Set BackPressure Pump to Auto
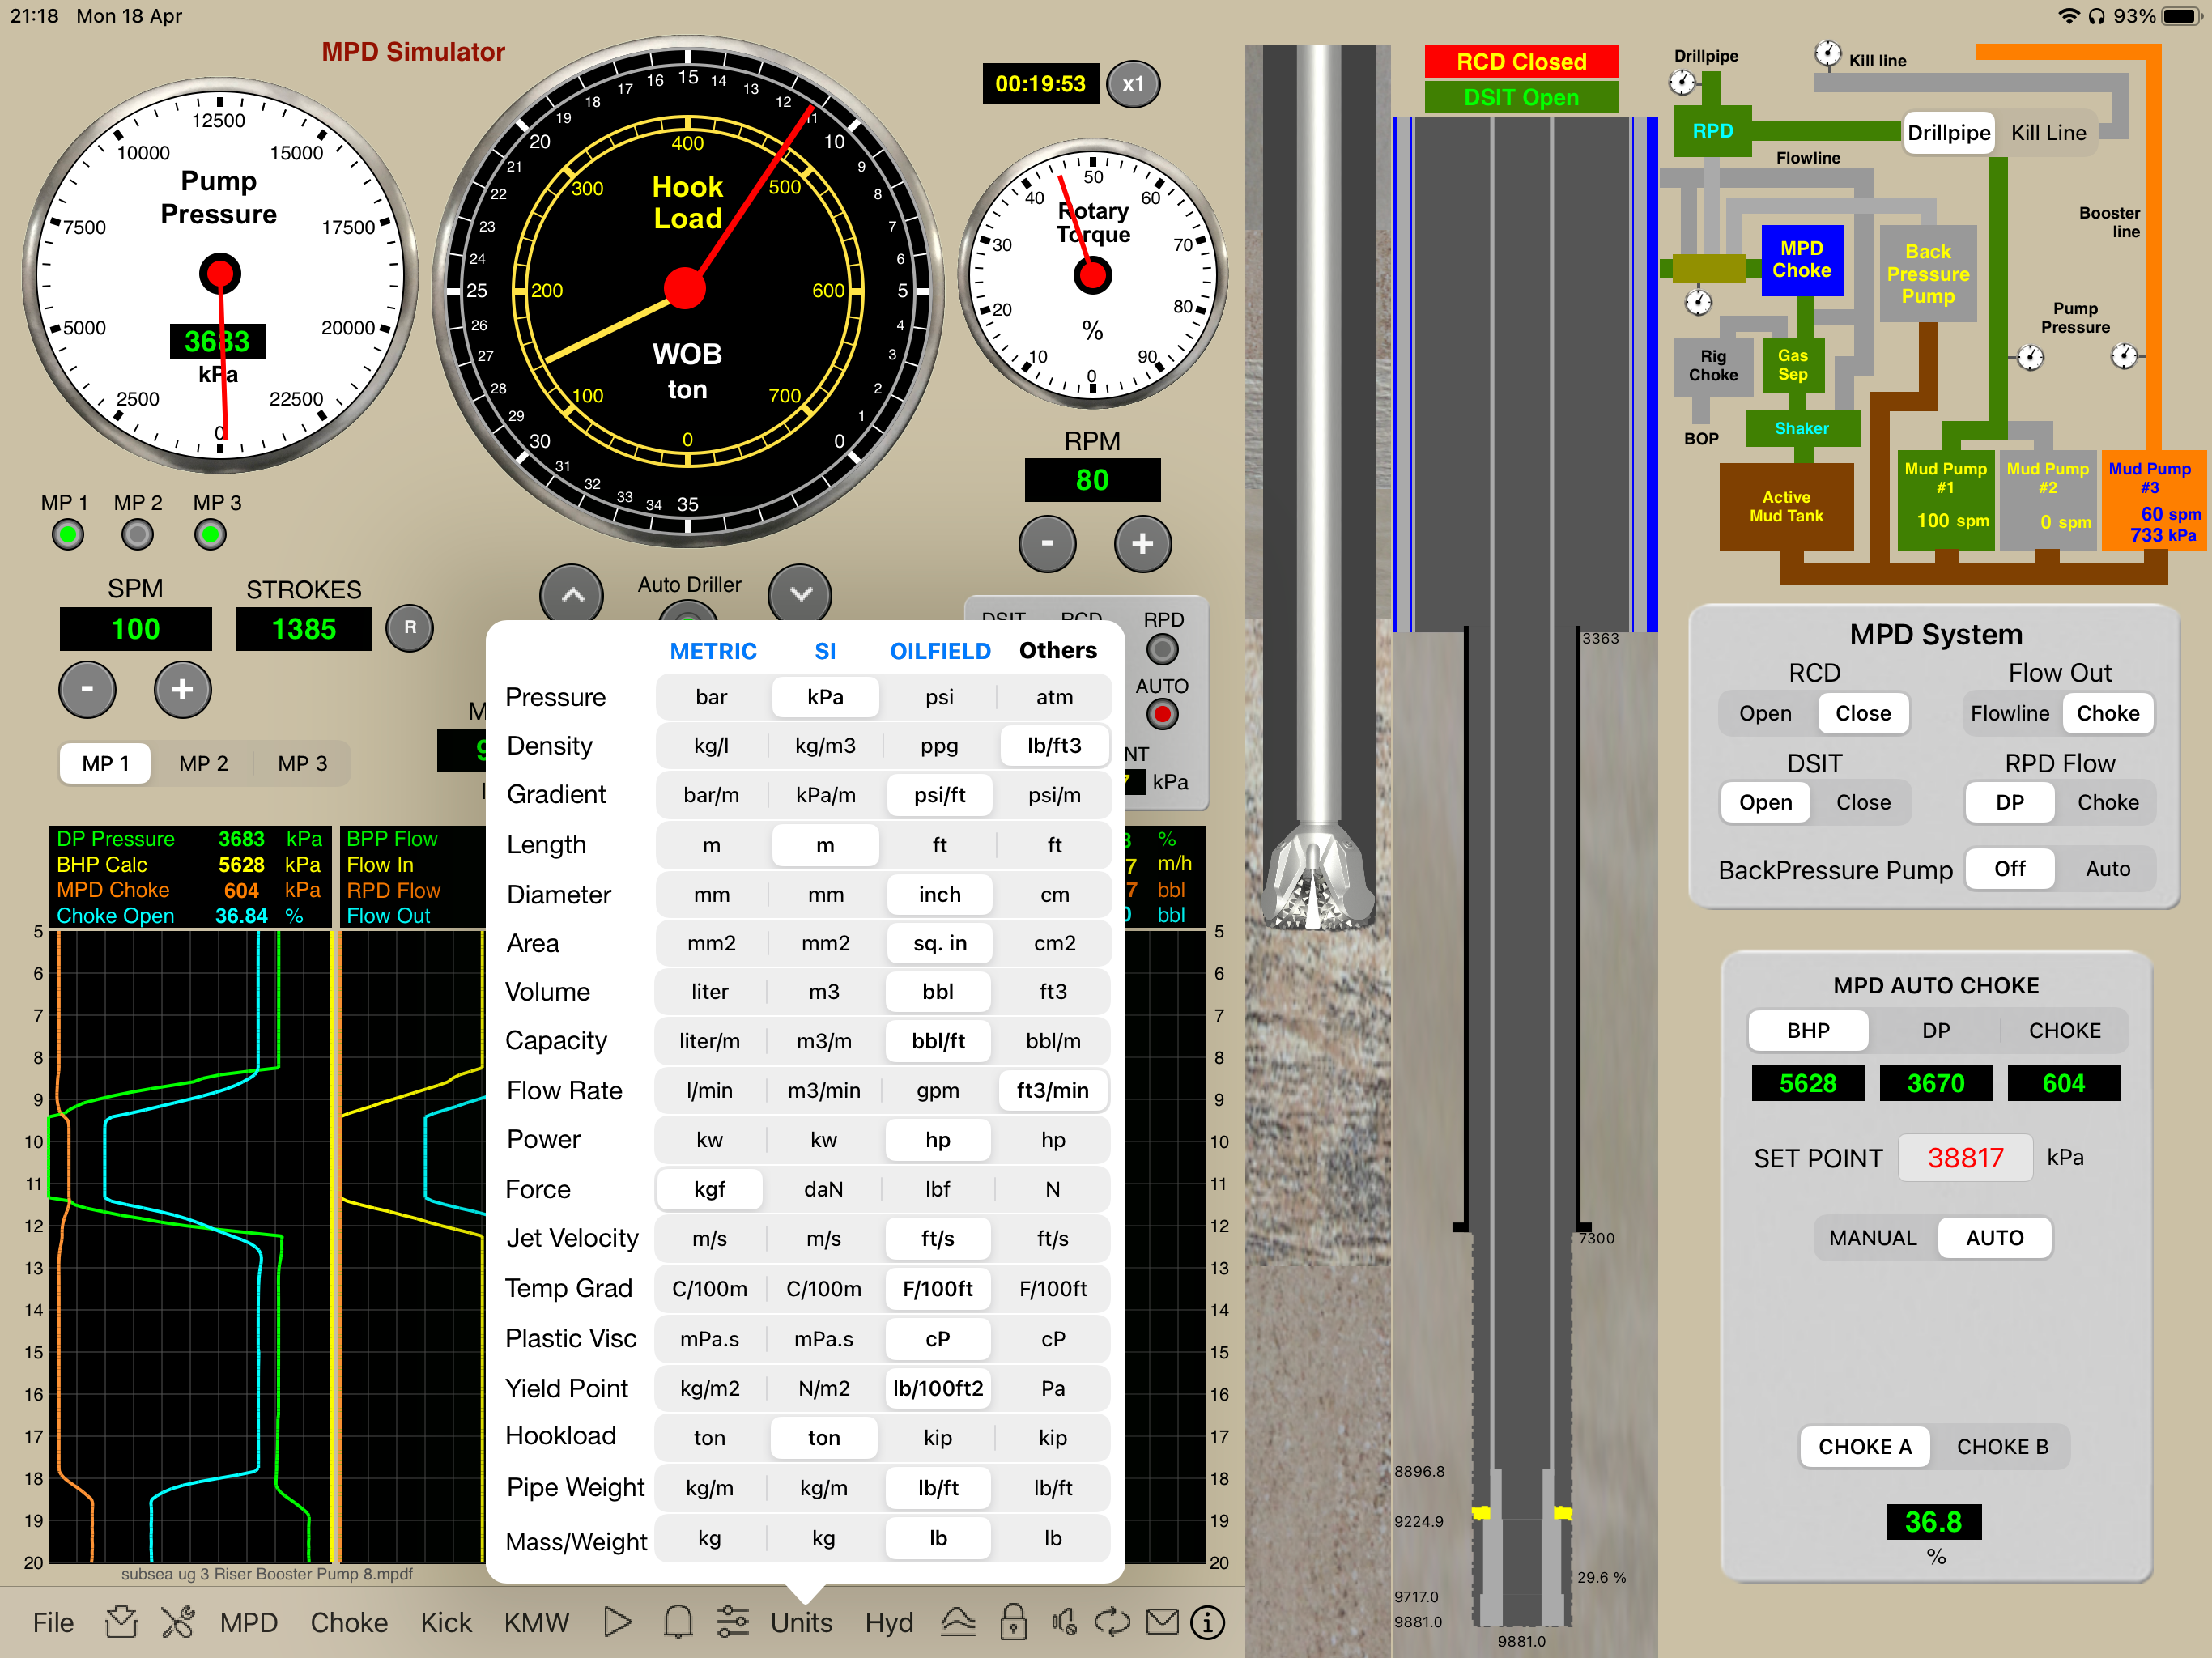The height and width of the screenshot is (1658, 2212). point(2107,869)
